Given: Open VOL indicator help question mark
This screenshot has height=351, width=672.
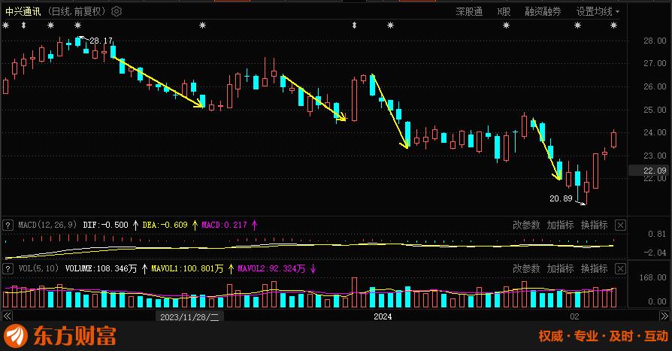Looking at the screenshot, I should tap(8, 269).
